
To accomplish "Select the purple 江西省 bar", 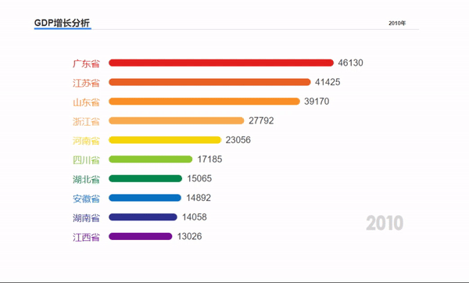I will pos(141,236).
